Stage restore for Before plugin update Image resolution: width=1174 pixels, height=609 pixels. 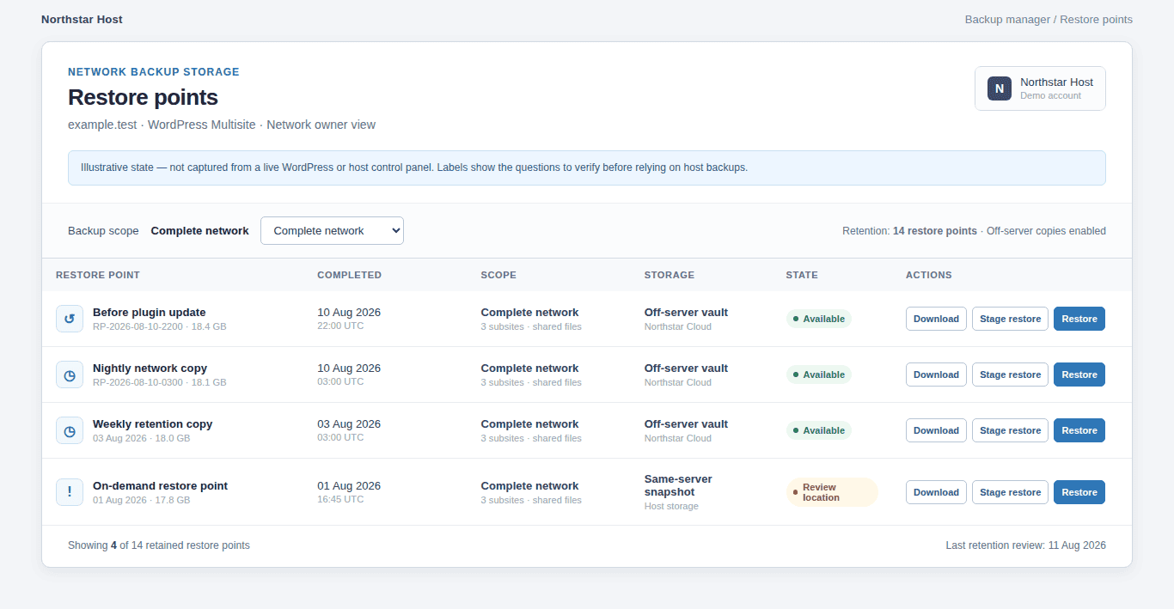click(x=1010, y=319)
